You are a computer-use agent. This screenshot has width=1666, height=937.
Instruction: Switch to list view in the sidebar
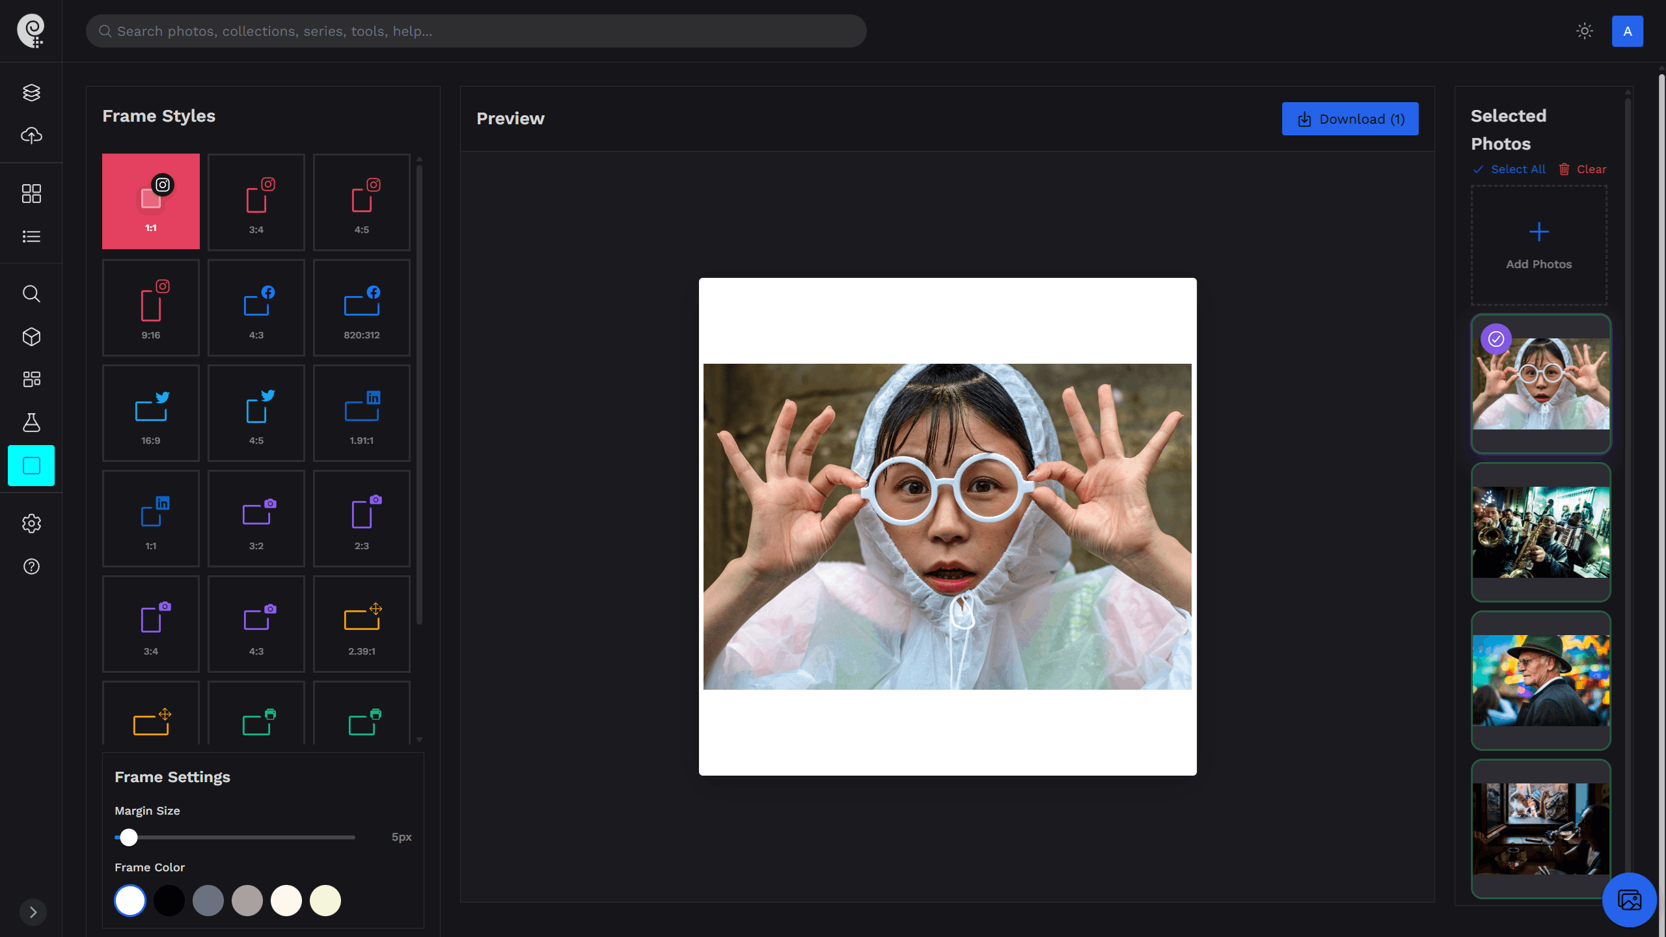pos(31,236)
